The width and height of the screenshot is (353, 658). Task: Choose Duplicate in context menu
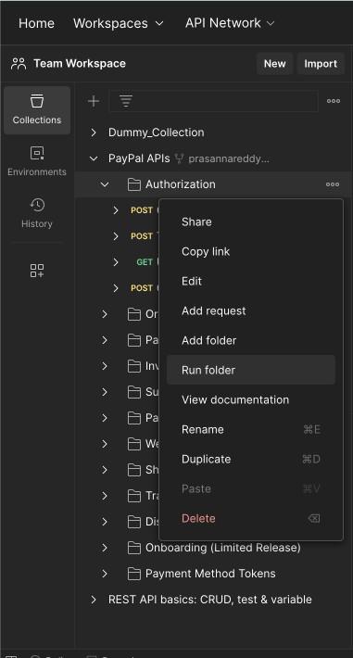click(x=251, y=459)
